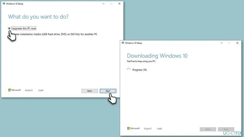Click the Microsoft logo in the upgrade options window
Image resolution: width=244 pixels, height=137 pixels.
[x=14, y=90]
